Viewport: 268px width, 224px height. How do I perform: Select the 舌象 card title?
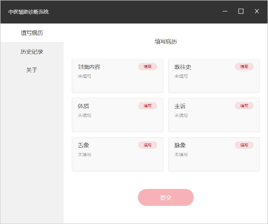click(83, 145)
